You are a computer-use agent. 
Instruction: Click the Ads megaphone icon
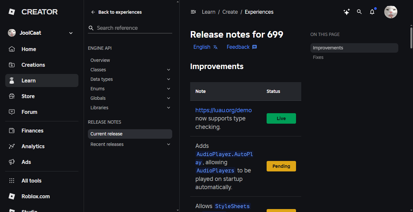12,162
